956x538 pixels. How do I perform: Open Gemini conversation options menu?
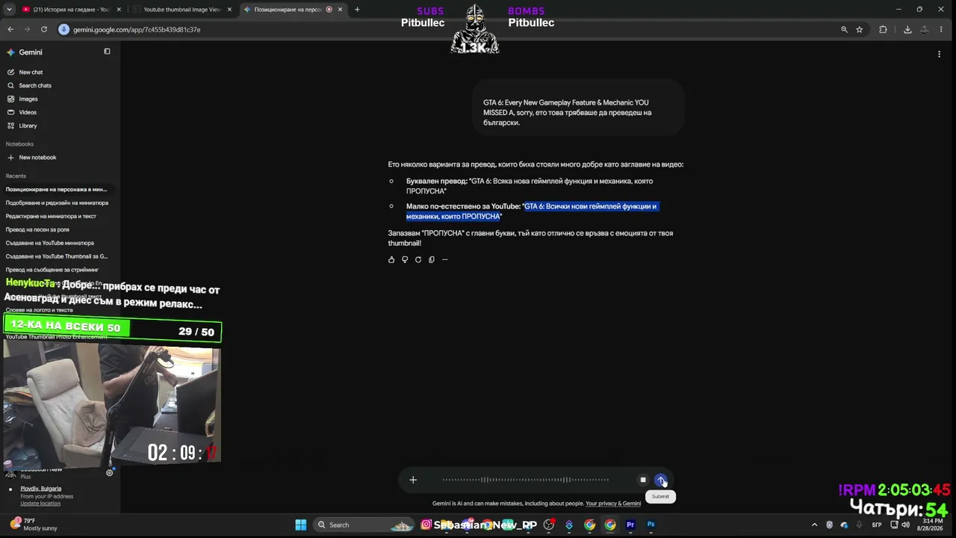[939, 54]
